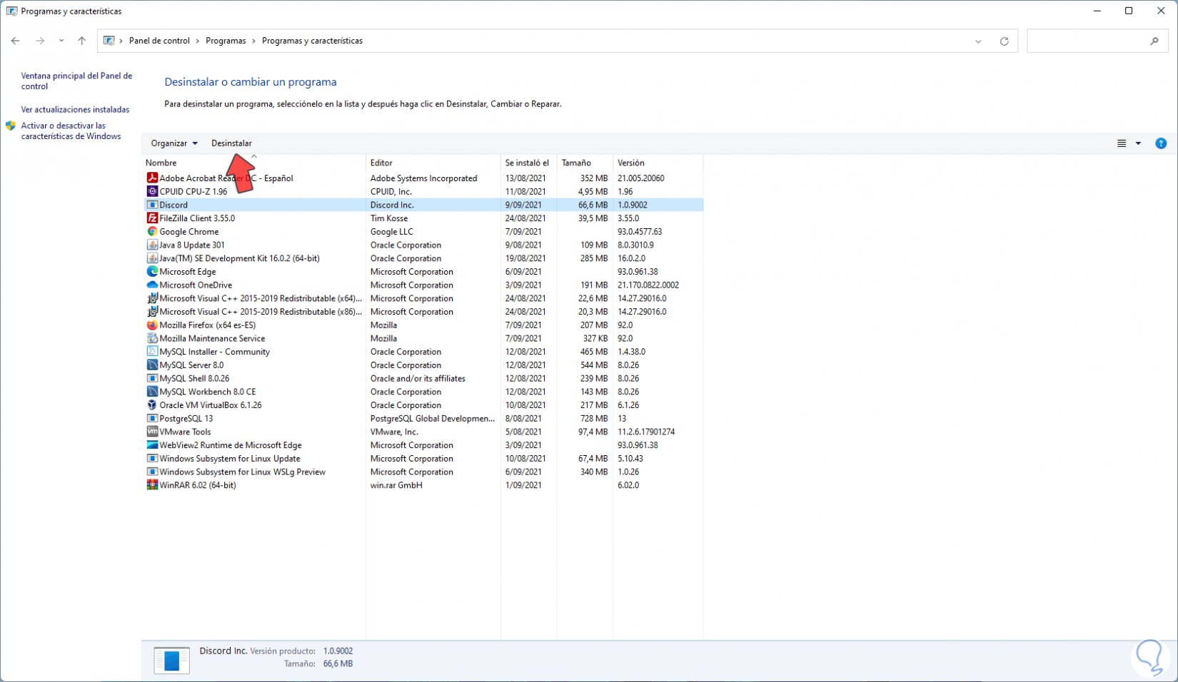Open the Organizar dropdown menu
Screen dimensions: 1178x682
tap(174, 143)
